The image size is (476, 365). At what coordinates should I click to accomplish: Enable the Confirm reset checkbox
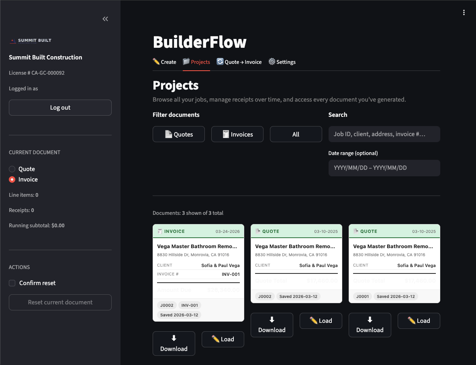point(12,283)
